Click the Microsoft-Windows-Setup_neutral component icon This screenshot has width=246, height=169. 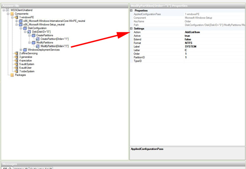pyautogui.click(x=21, y=25)
